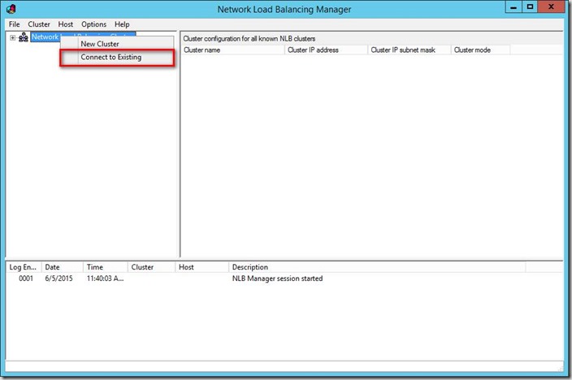Click the Date column header in log
572x380 pixels.
62,267
